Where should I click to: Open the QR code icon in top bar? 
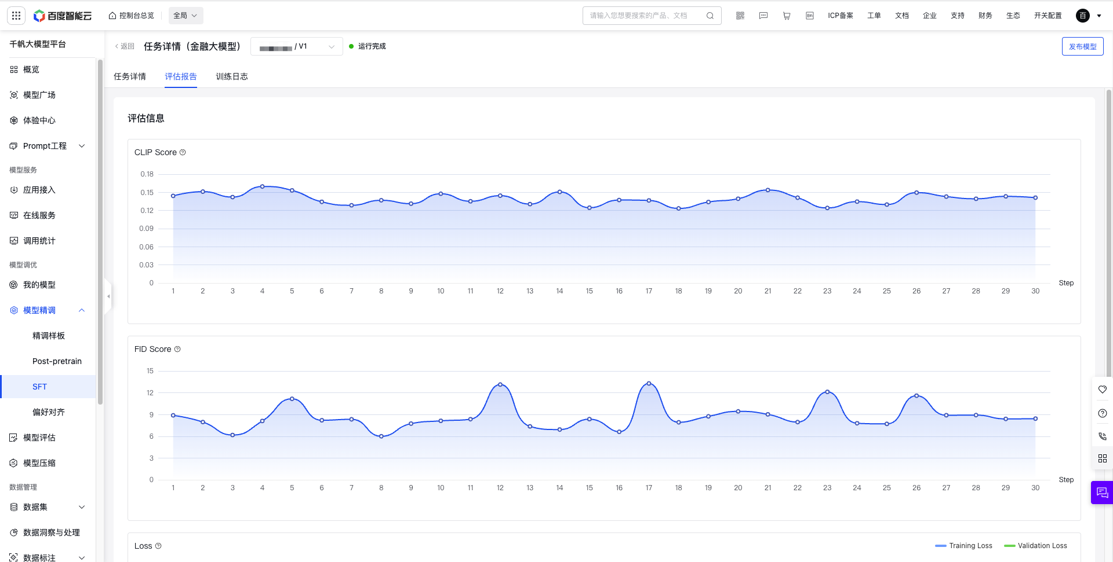(x=740, y=16)
